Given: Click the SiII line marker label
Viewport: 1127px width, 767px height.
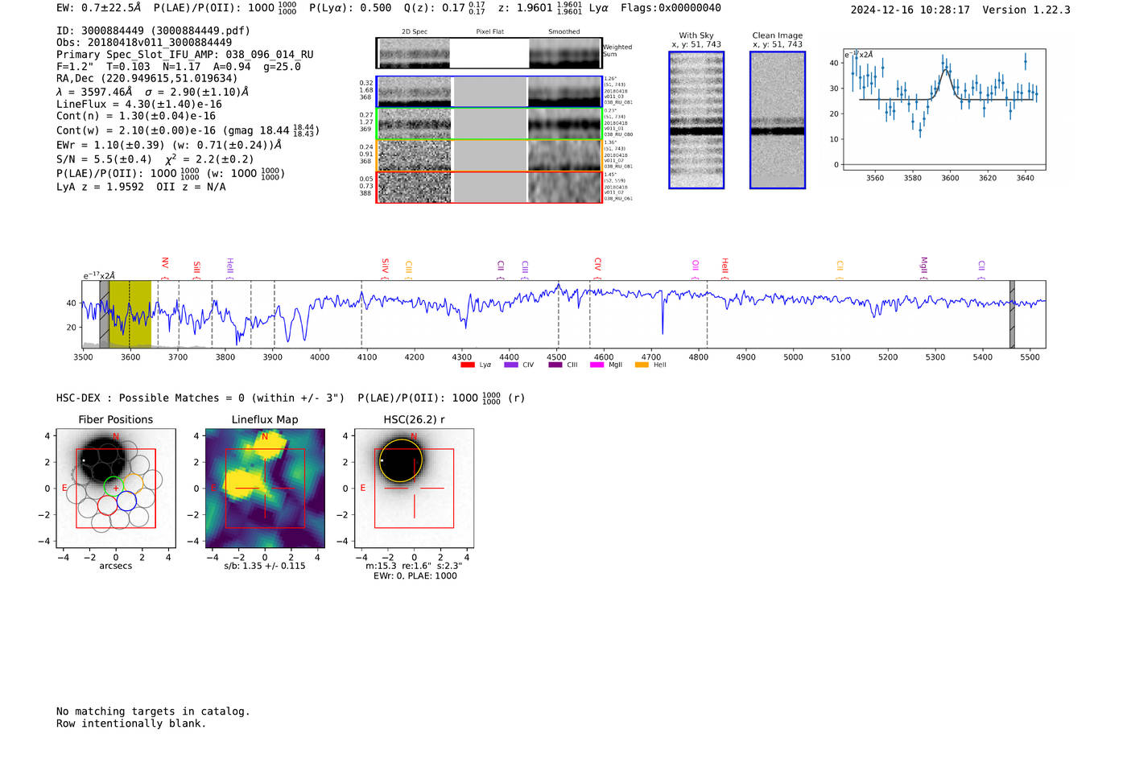Looking at the screenshot, I should point(196,269).
